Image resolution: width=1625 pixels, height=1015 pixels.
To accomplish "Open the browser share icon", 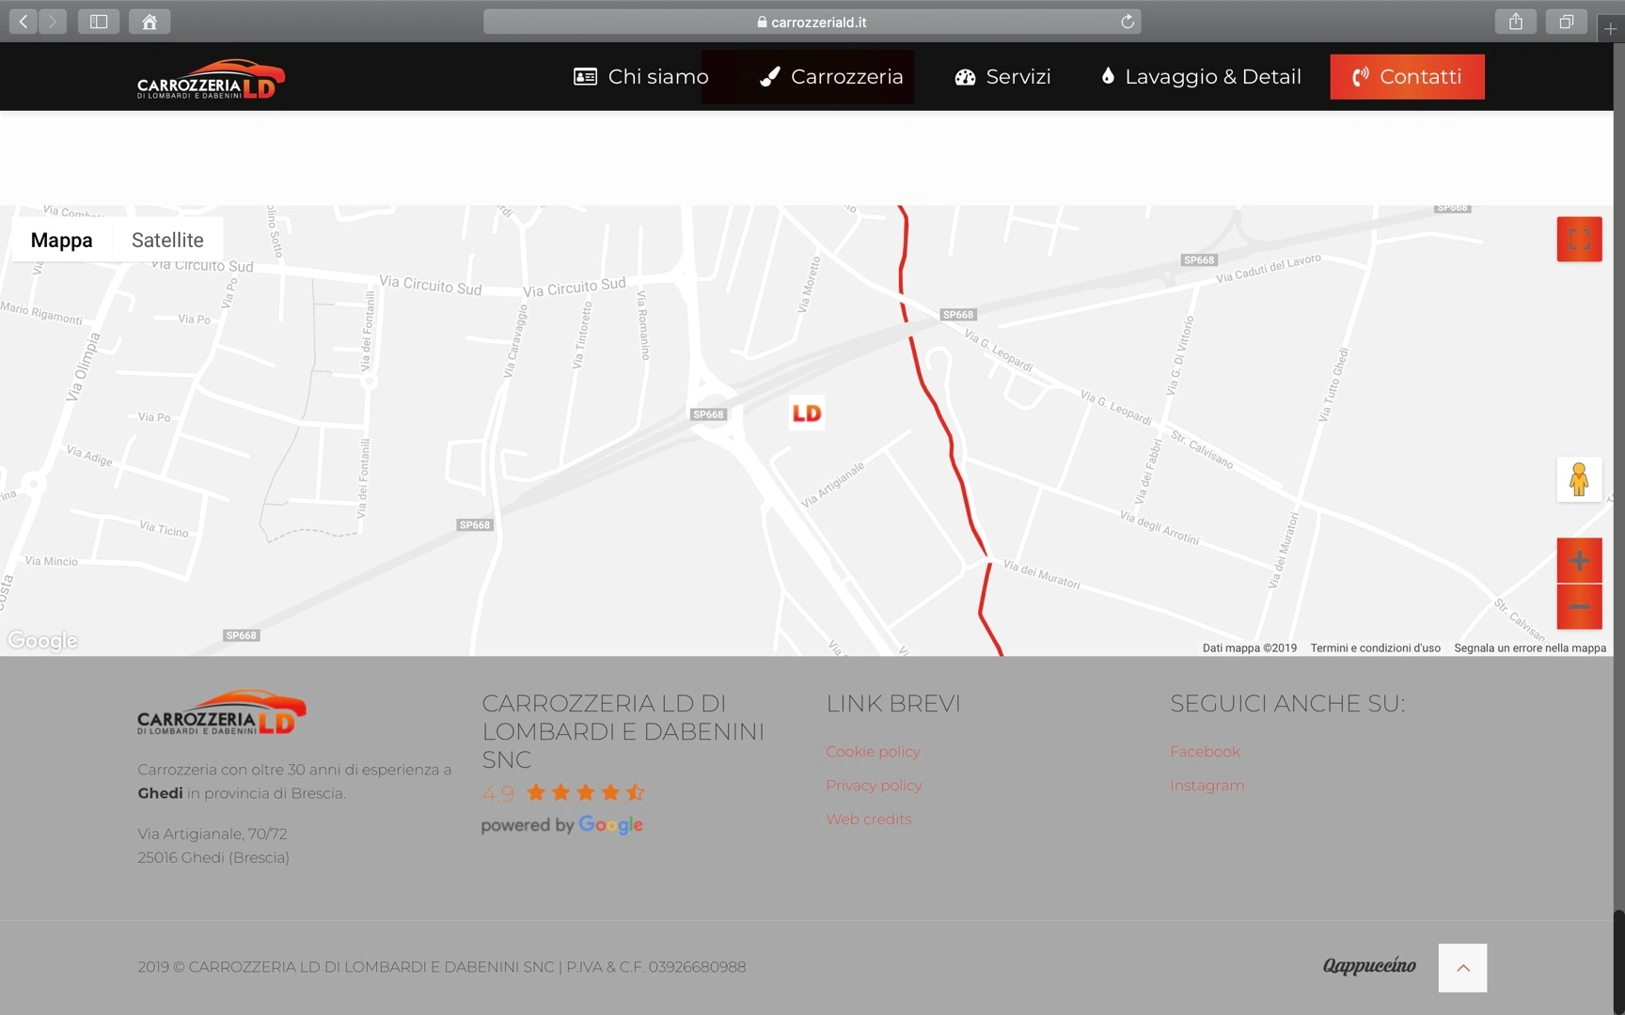I will (x=1515, y=22).
